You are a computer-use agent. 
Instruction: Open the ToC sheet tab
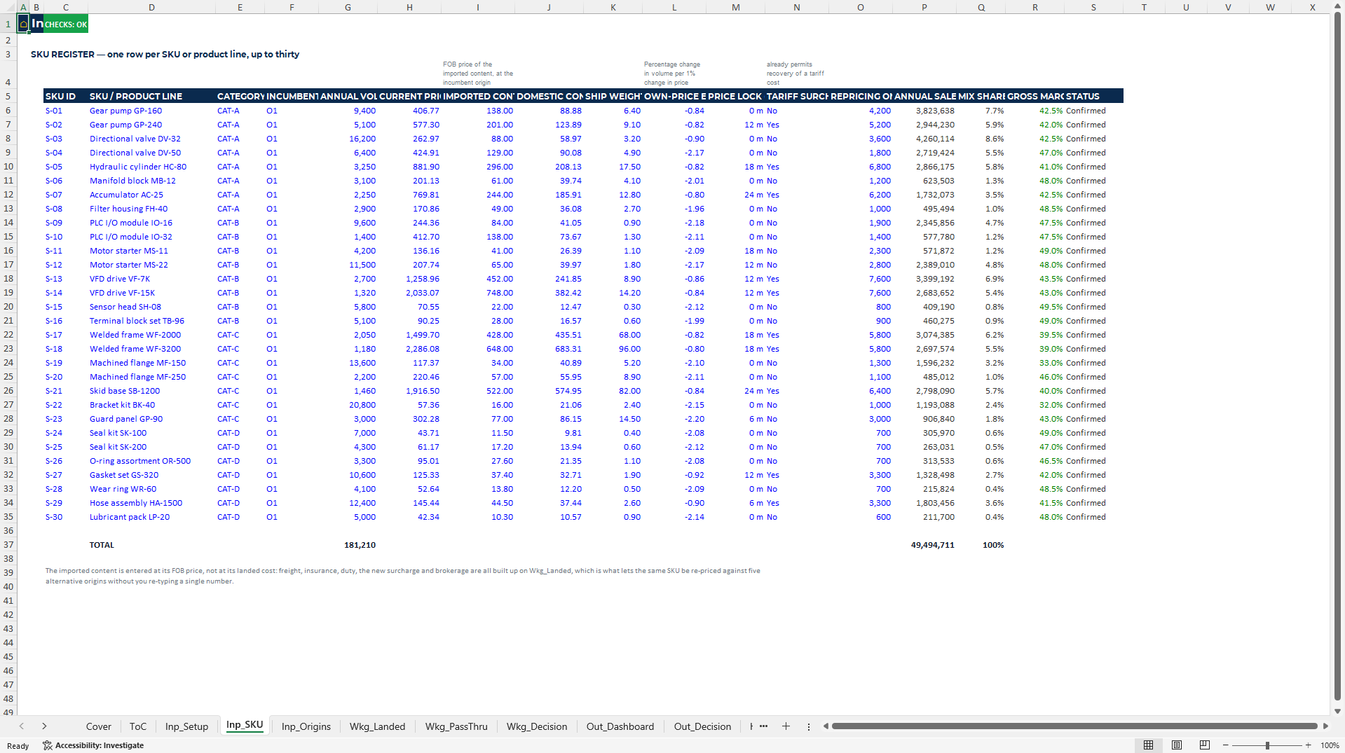pos(138,726)
